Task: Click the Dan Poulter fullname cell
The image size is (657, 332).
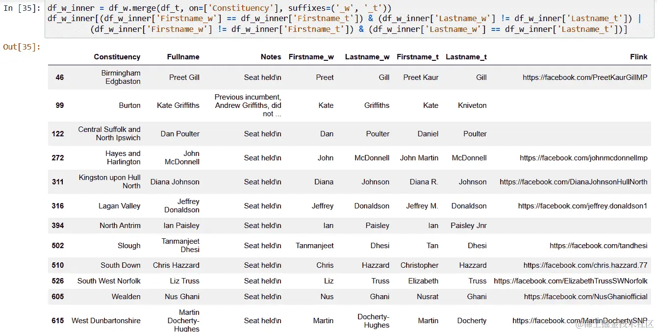Action: pos(180,134)
